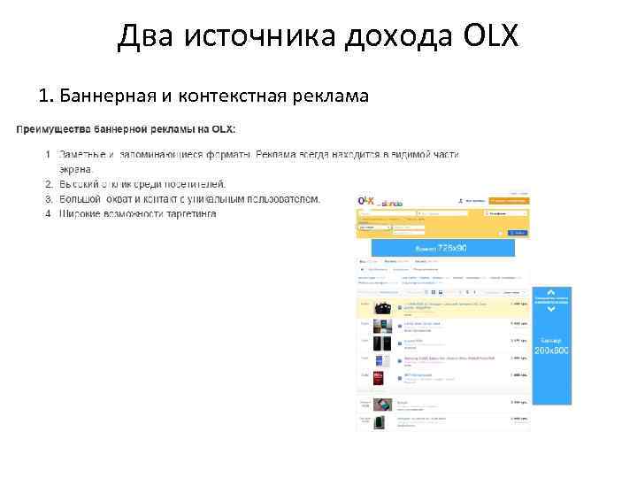
Task: Select the first ads tab under the banner
Action: [368, 261]
